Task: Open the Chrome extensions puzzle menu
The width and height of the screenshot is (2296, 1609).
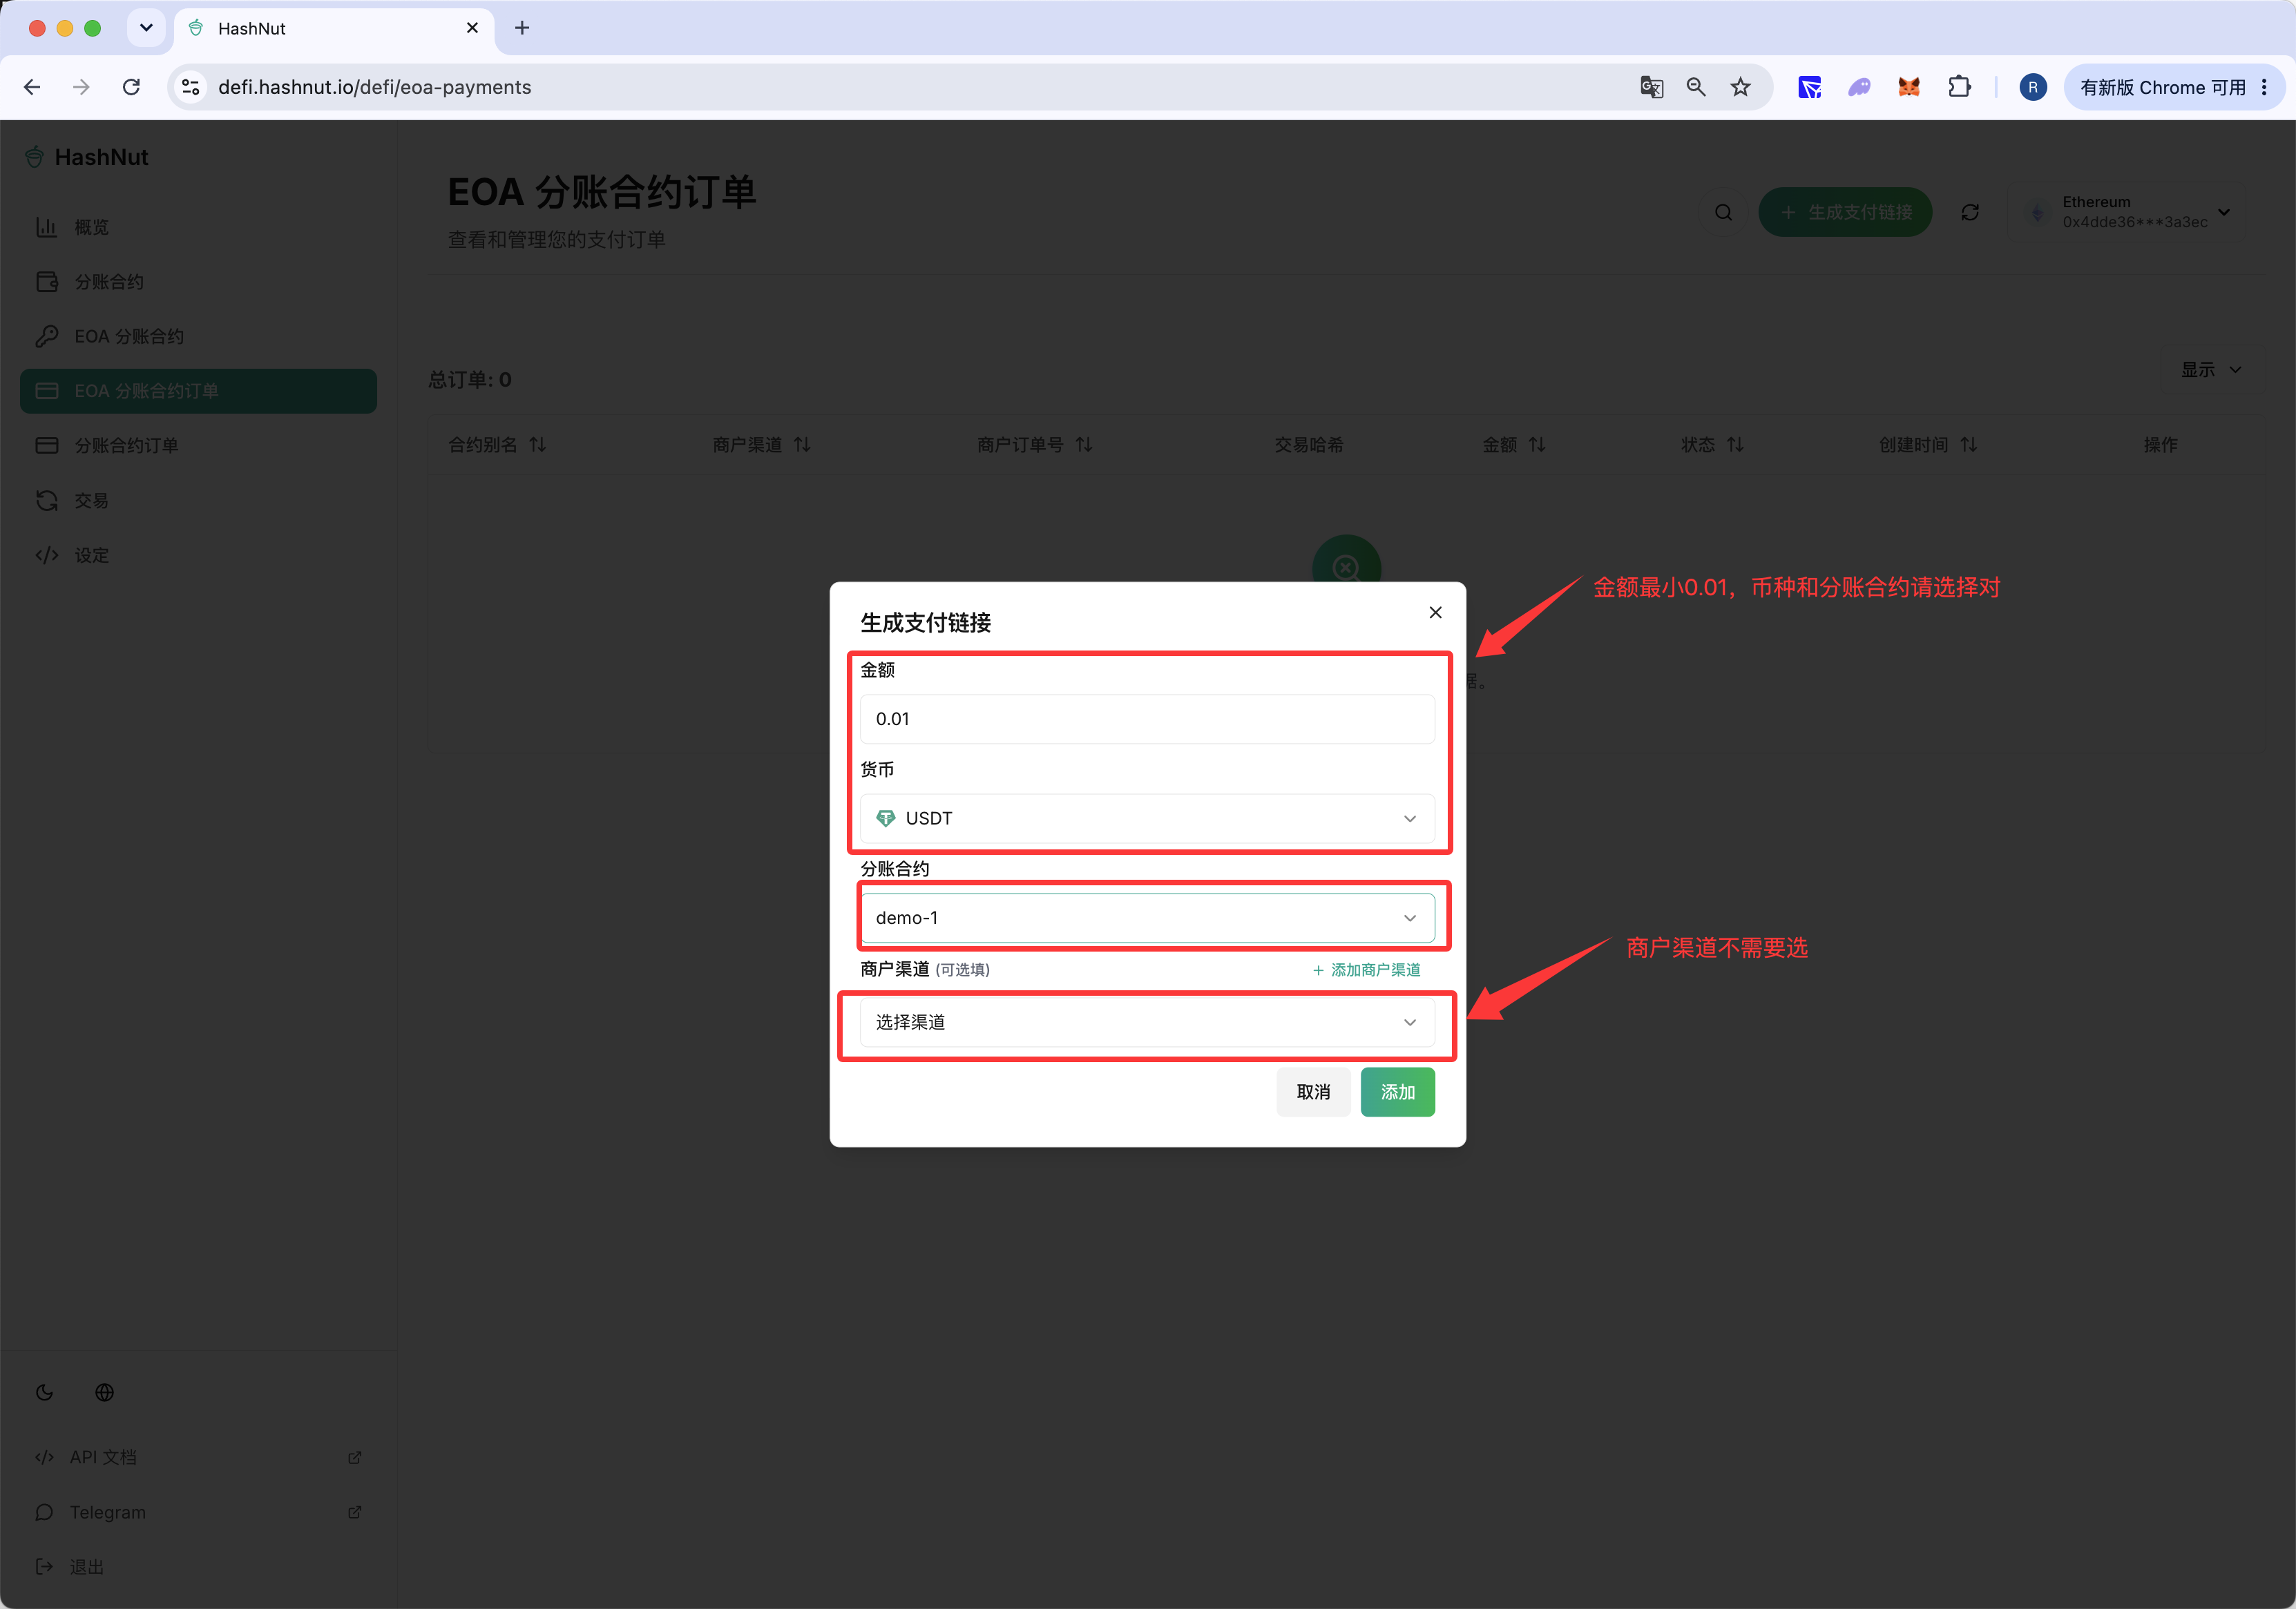Action: [1960, 87]
